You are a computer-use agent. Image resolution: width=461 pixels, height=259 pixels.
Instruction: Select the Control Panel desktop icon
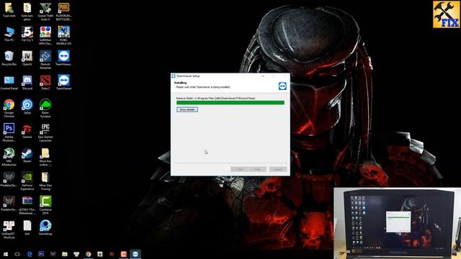(9, 83)
